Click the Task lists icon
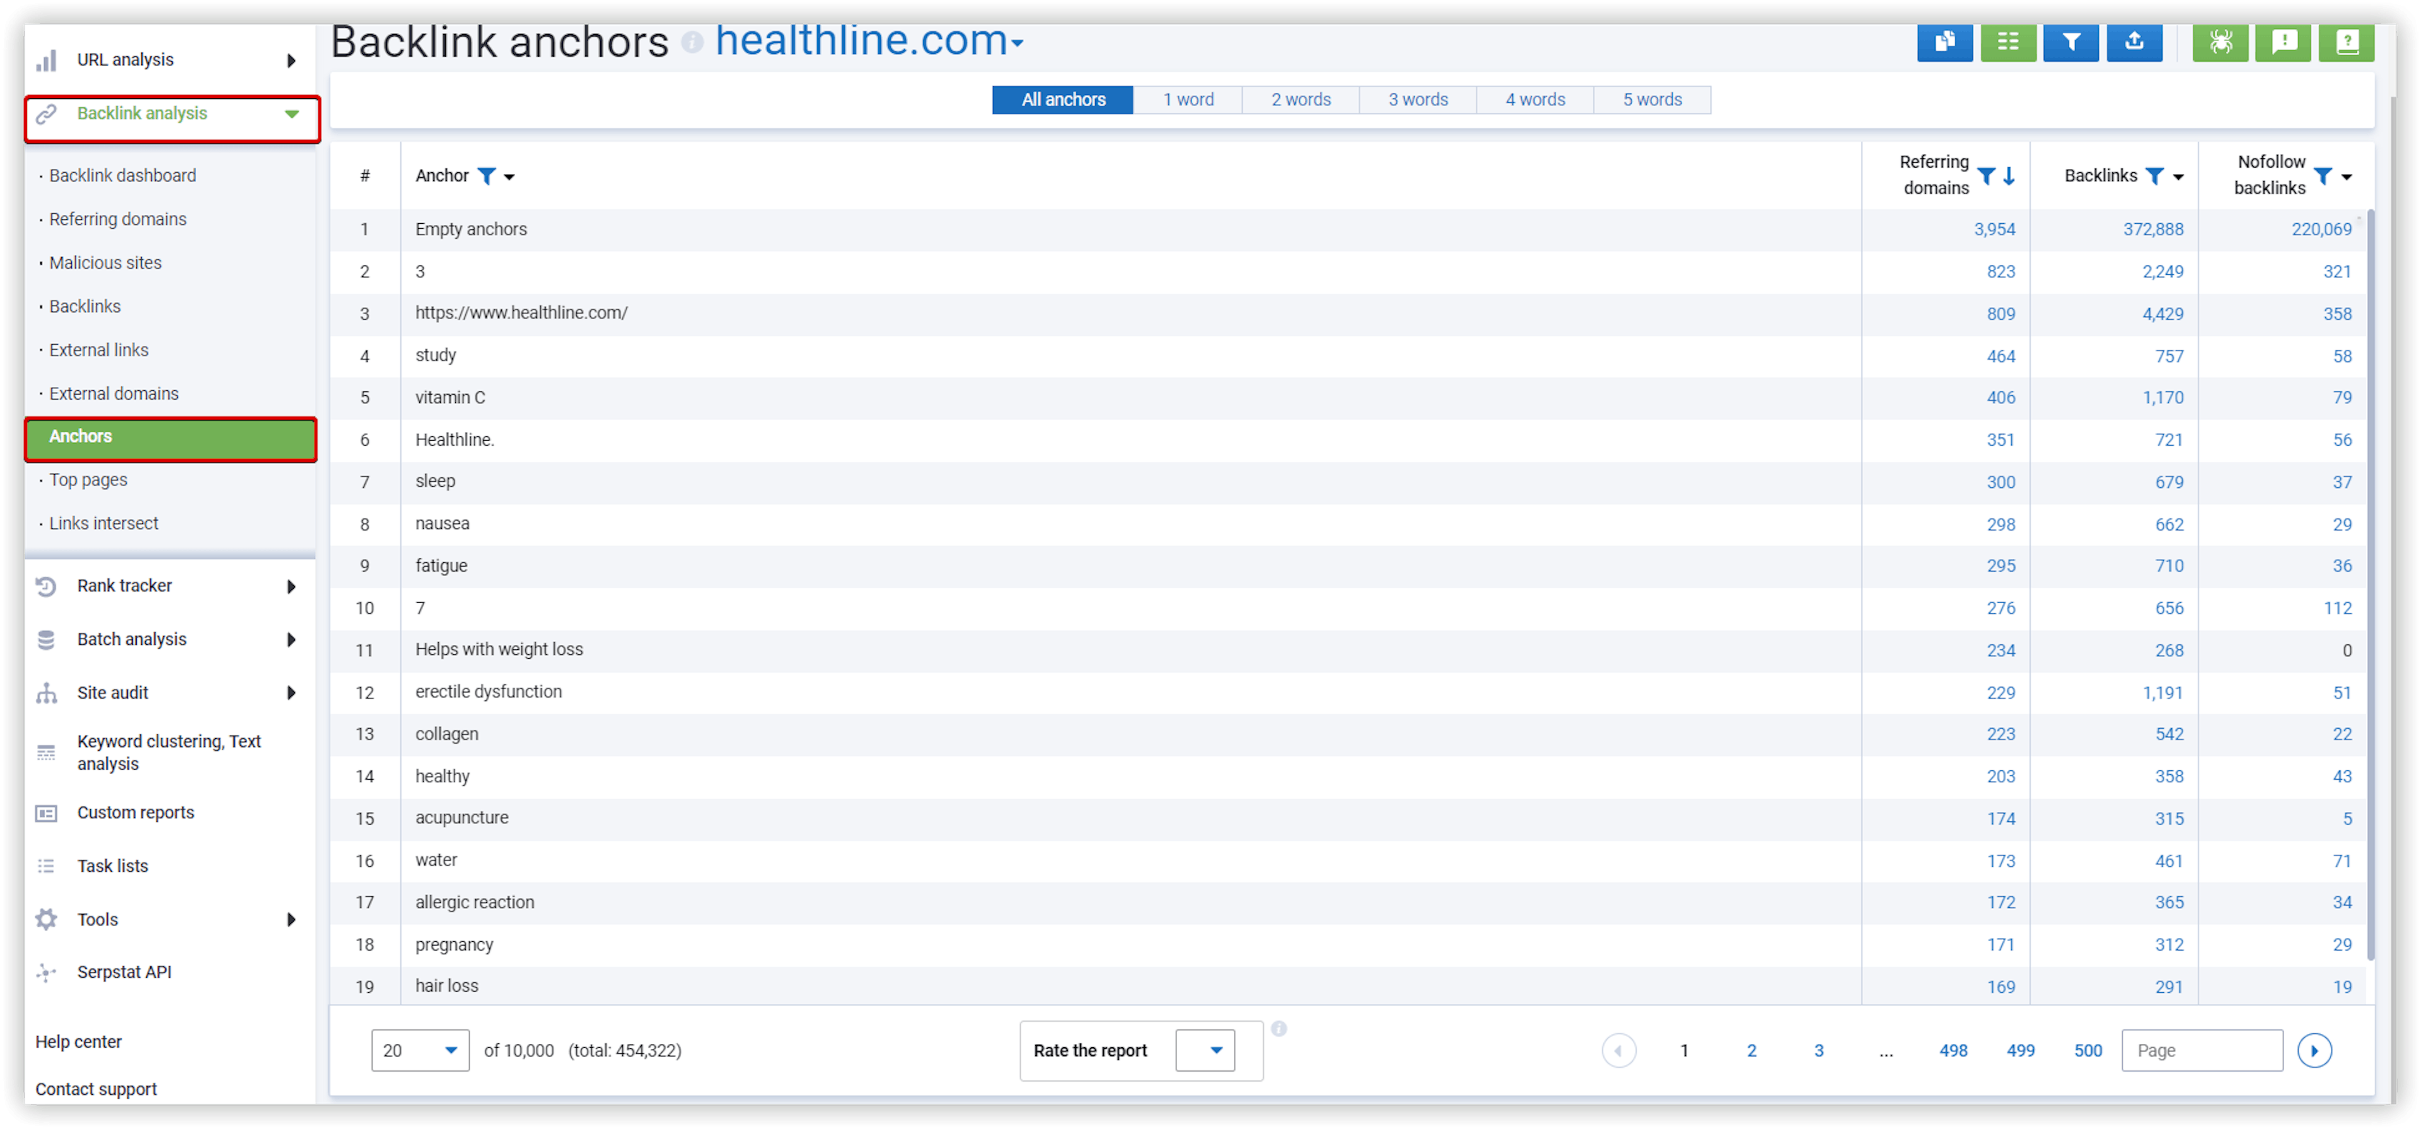2421x1129 pixels. 46,867
